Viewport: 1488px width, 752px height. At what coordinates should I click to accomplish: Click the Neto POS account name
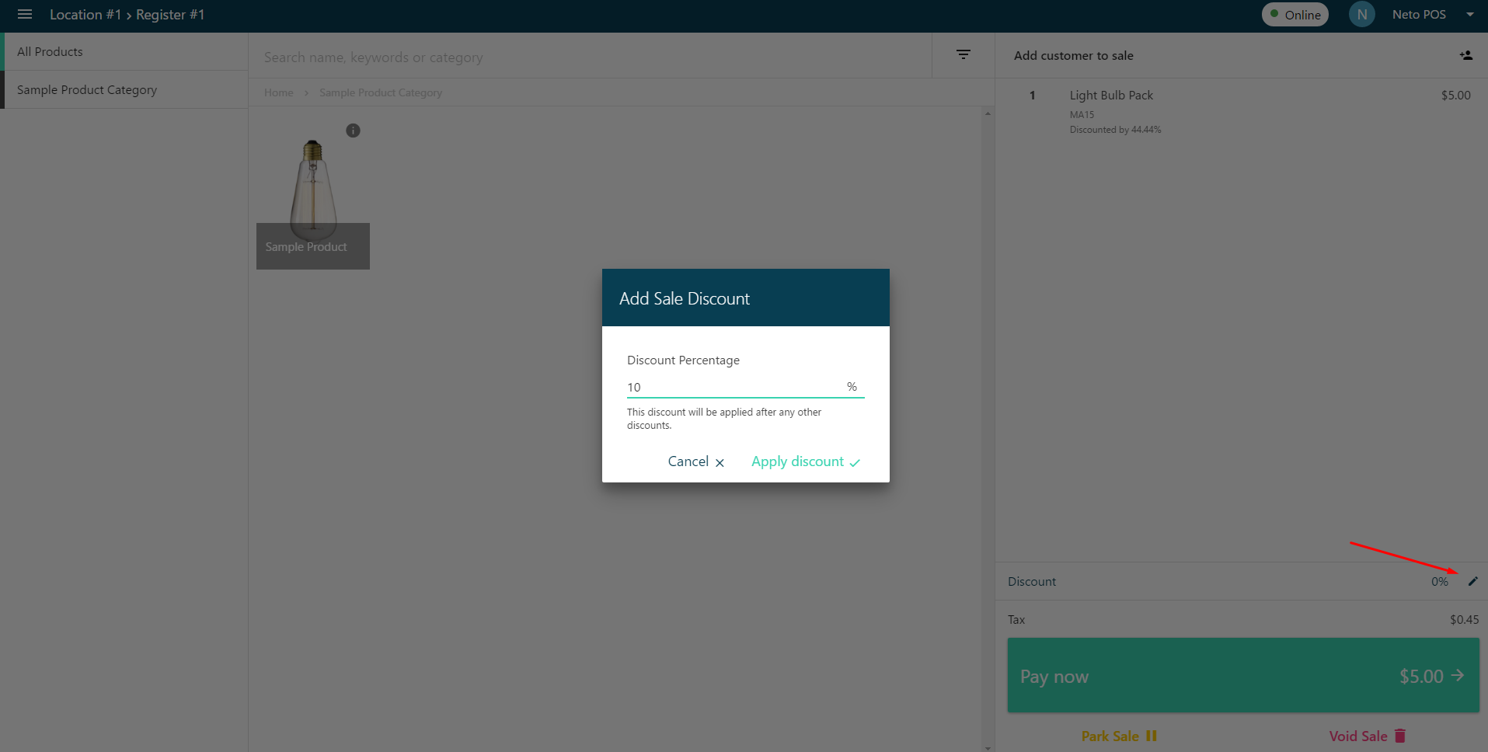1419,15
